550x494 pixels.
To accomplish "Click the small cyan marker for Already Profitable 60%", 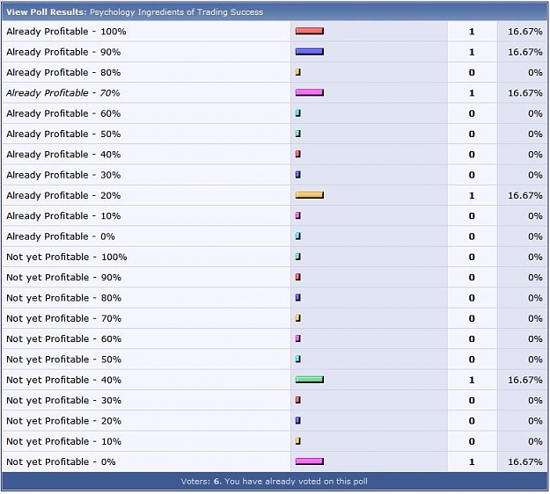I will 298,113.
